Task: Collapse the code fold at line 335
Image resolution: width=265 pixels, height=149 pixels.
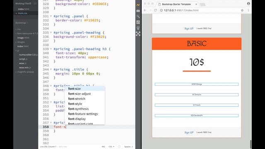Action: coord(51,33)
